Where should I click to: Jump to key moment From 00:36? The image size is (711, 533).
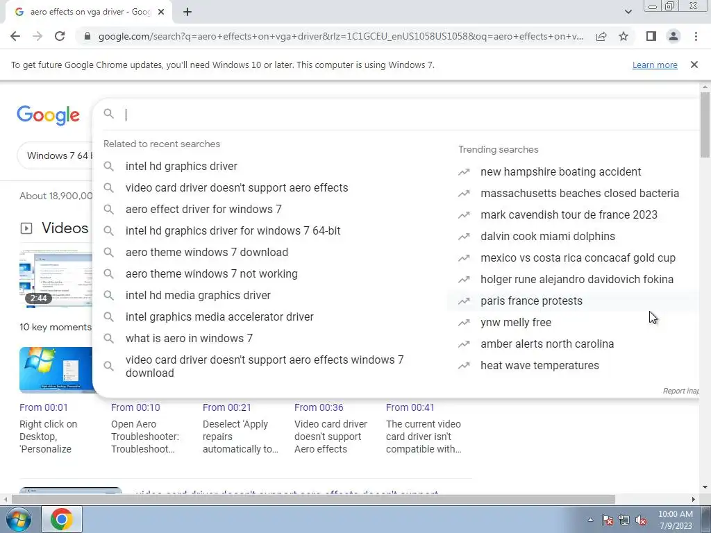pyautogui.click(x=319, y=407)
